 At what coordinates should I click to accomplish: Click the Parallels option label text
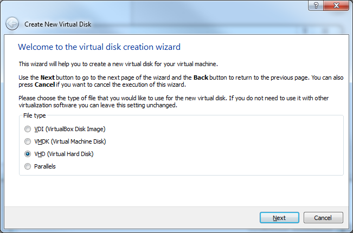pyautogui.click(x=44, y=166)
